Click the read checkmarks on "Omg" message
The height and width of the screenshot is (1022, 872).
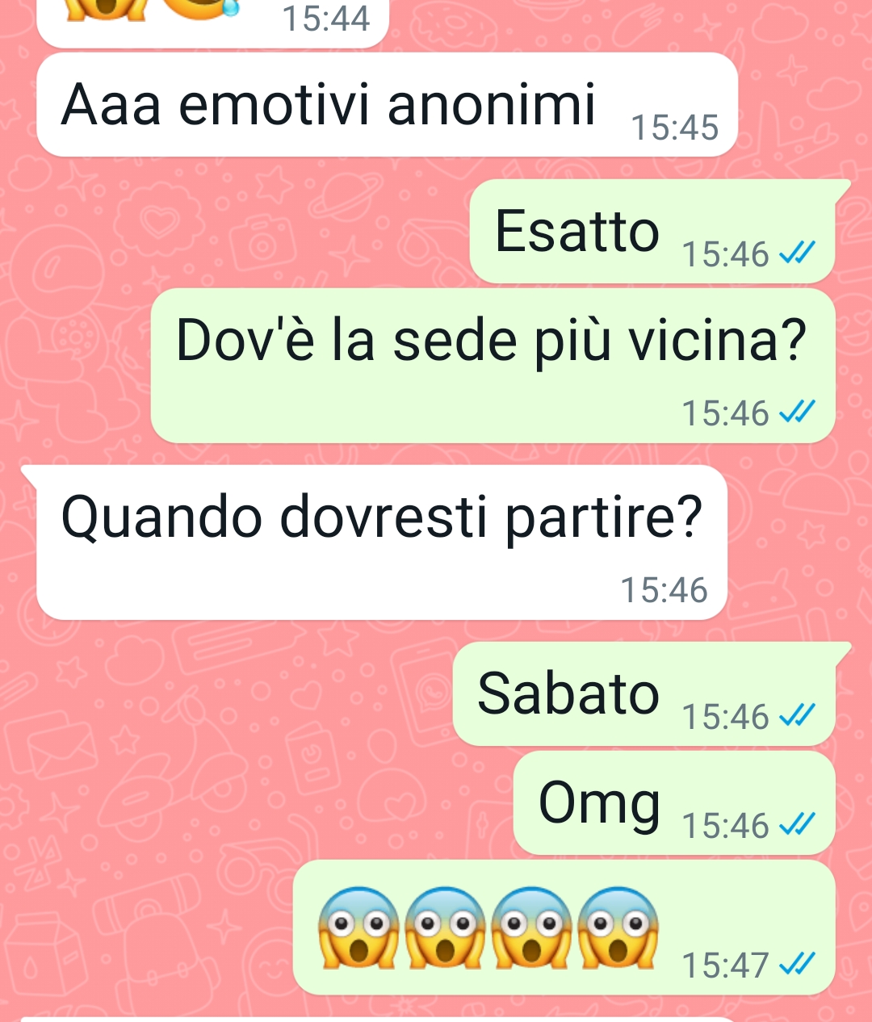(797, 824)
